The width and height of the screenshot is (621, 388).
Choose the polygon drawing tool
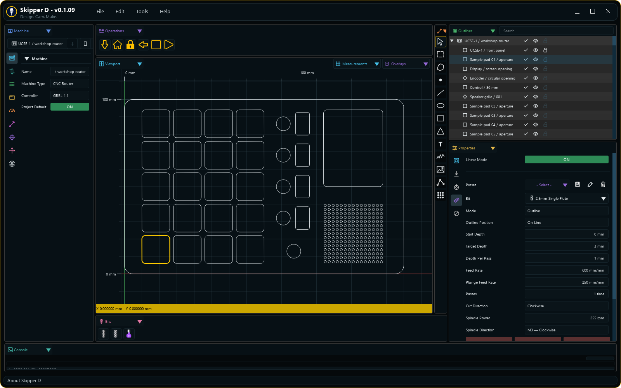(440, 67)
